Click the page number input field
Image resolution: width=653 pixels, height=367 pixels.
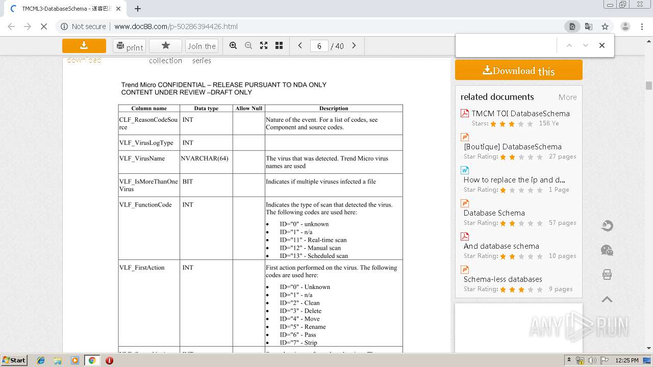(x=319, y=46)
